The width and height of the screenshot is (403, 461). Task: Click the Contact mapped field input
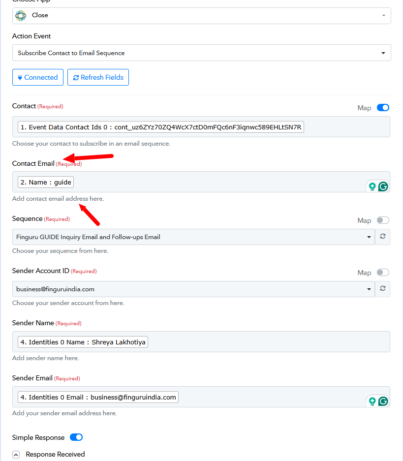pyautogui.click(x=201, y=127)
